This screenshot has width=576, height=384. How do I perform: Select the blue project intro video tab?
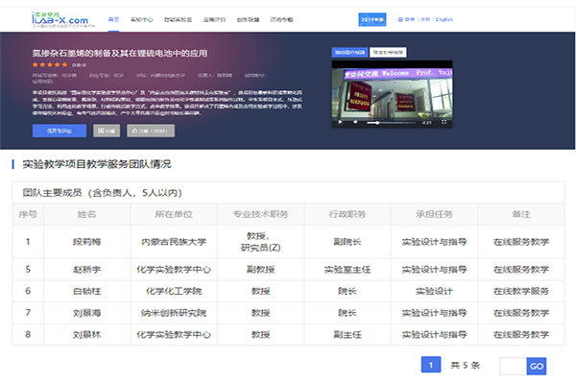point(349,51)
